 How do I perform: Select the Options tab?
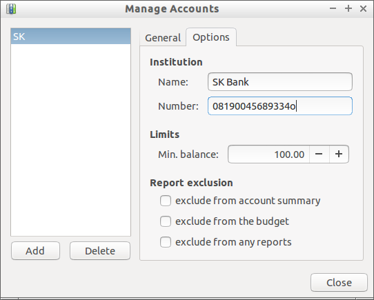[211, 37]
